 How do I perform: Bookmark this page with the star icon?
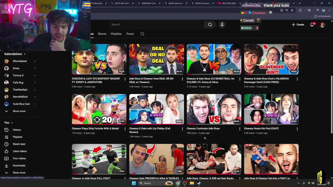292,10
